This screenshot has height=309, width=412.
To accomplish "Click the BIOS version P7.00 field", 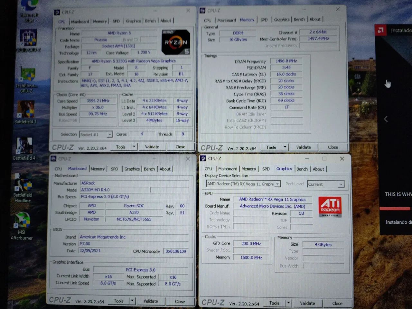I will (x=134, y=244).
